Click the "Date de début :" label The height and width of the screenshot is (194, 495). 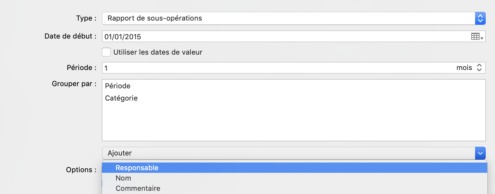click(x=71, y=36)
